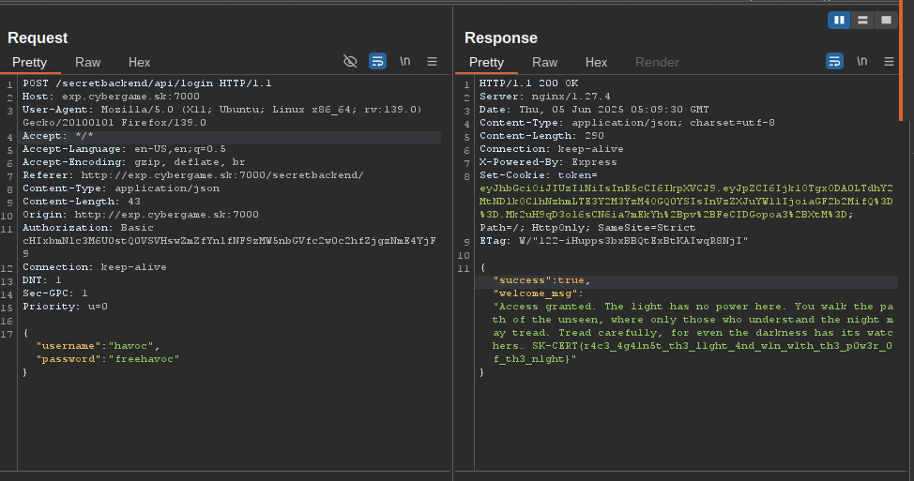Select side-by-side split layout icon
The image size is (914, 481).
[839, 20]
